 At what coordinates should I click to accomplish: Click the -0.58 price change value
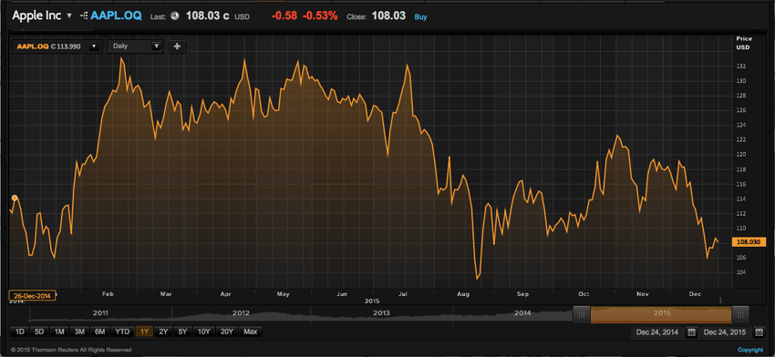pyautogui.click(x=284, y=15)
